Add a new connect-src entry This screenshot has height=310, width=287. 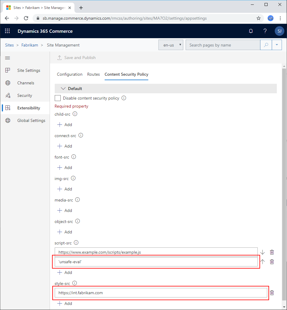coord(65,146)
